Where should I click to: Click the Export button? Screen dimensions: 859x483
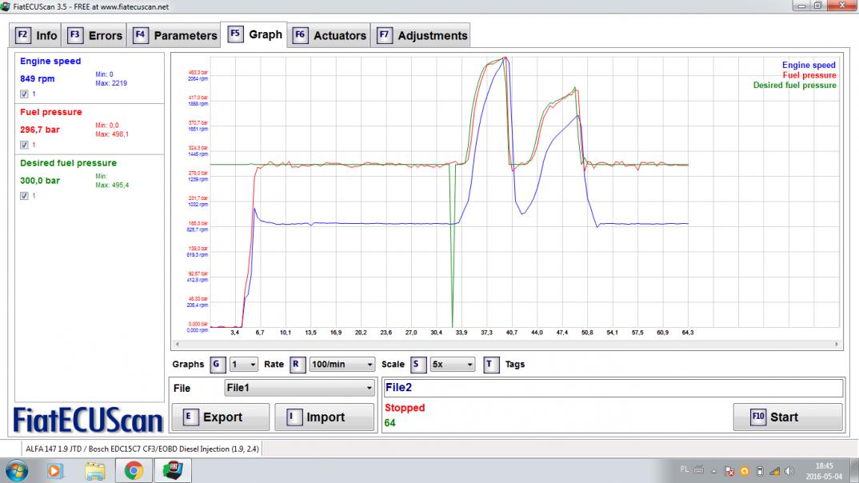(x=221, y=417)
